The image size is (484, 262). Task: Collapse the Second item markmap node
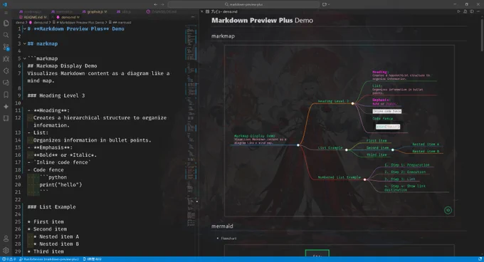click(393, 150)
